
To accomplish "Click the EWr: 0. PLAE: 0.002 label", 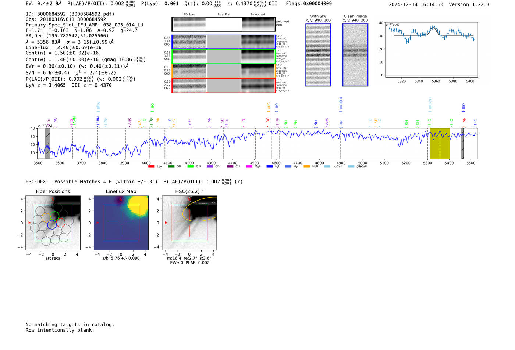I will tap(189, 263).
